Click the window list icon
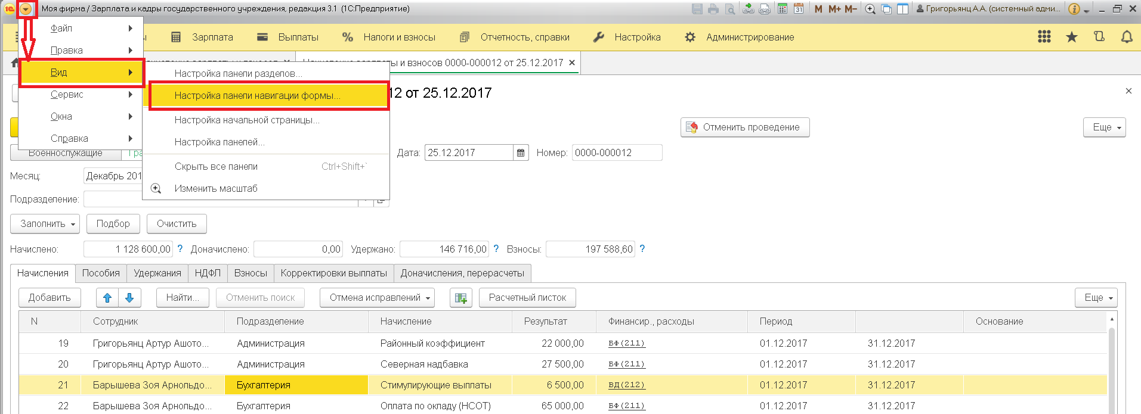The height and width of the screenshot is (414, 1141). pos(887,9)
